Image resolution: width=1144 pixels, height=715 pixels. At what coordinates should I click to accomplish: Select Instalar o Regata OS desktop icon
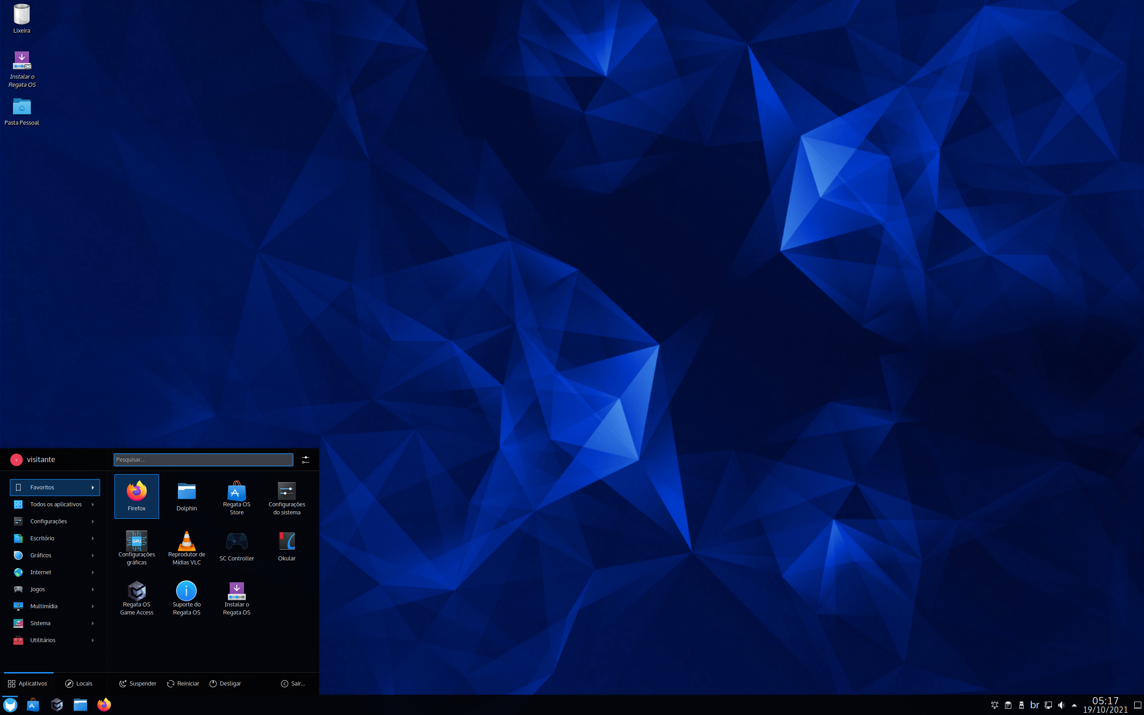point(22,69)
